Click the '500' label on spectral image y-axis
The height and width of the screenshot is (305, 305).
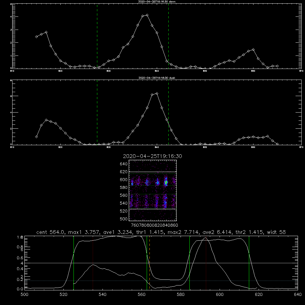pyautogui.click(x=124, y=219)
